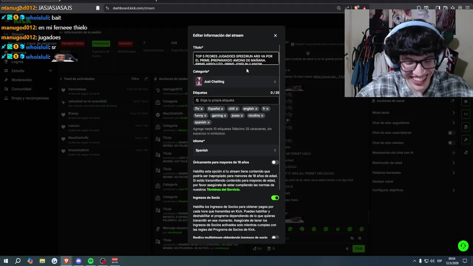Remove the spanish tag

(208, 122)
